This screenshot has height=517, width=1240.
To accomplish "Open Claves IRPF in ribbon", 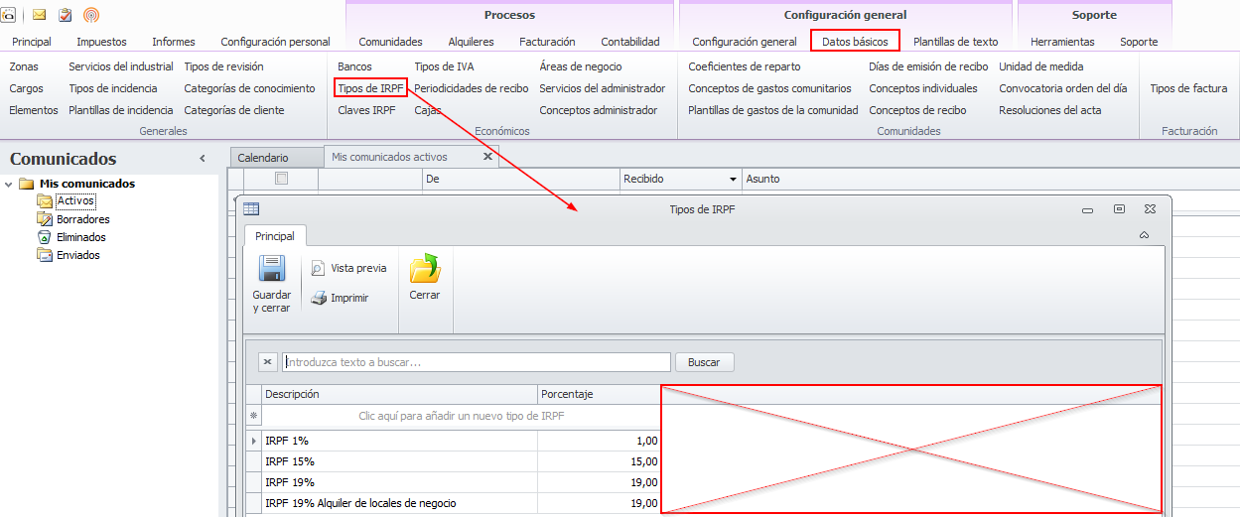I will tap(366, 110).
